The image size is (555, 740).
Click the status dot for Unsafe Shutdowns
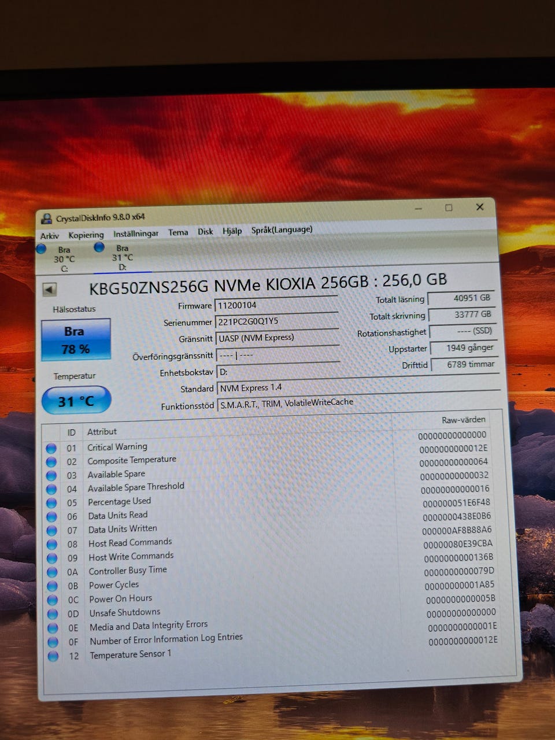click(53, 614)
